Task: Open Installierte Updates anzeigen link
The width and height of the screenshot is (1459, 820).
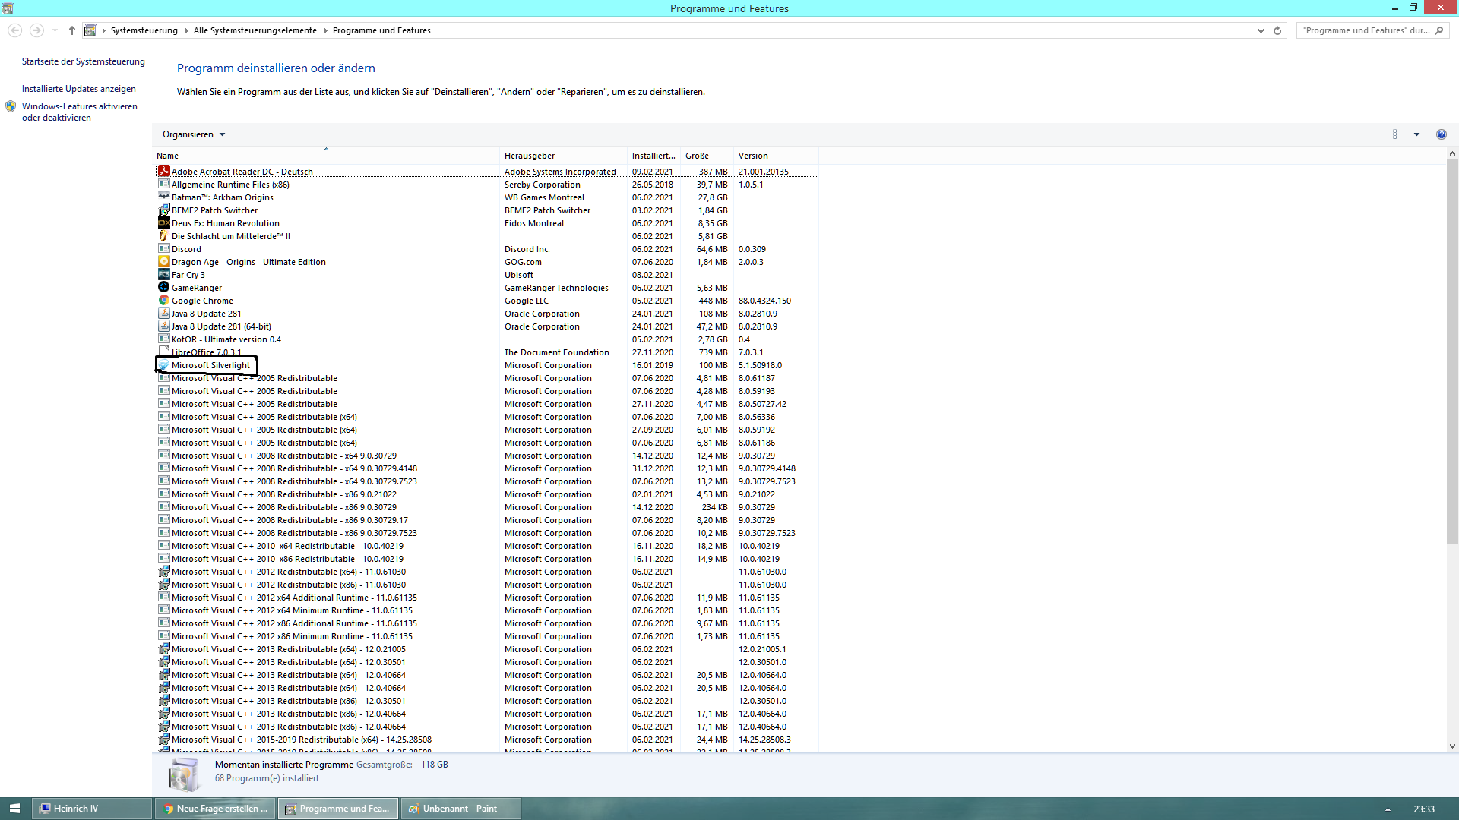Action: point(79,89)
